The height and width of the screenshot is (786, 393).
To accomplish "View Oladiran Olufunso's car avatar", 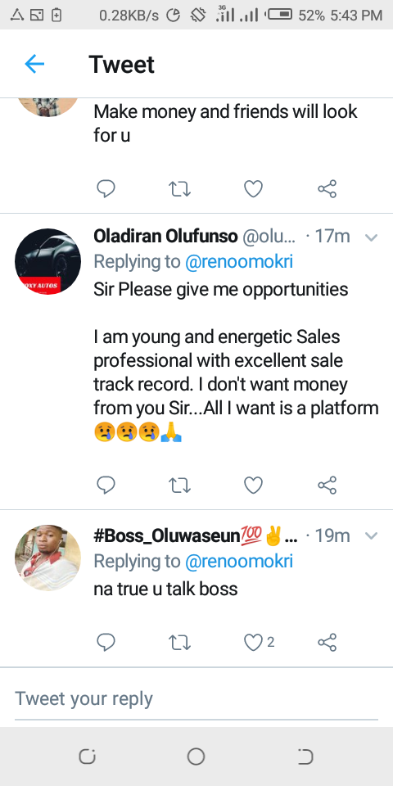I will pyautogui.click(x=47, y=262).
